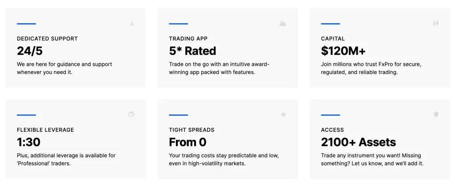Click the candlestick icon in Capital card
The width and height of the screenshot is (455, 184).
pyautogui.click(x=435, y=23)
